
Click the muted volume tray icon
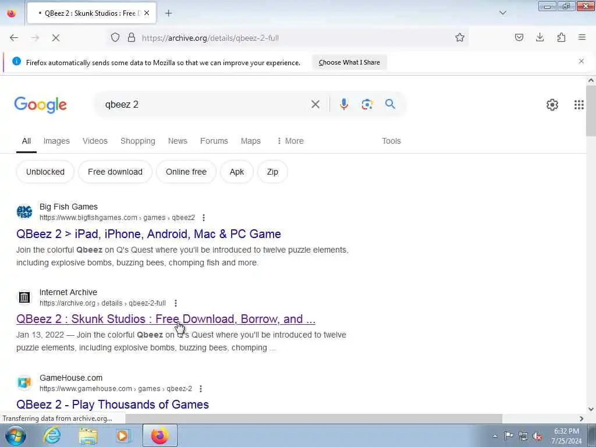coord(537,436)
